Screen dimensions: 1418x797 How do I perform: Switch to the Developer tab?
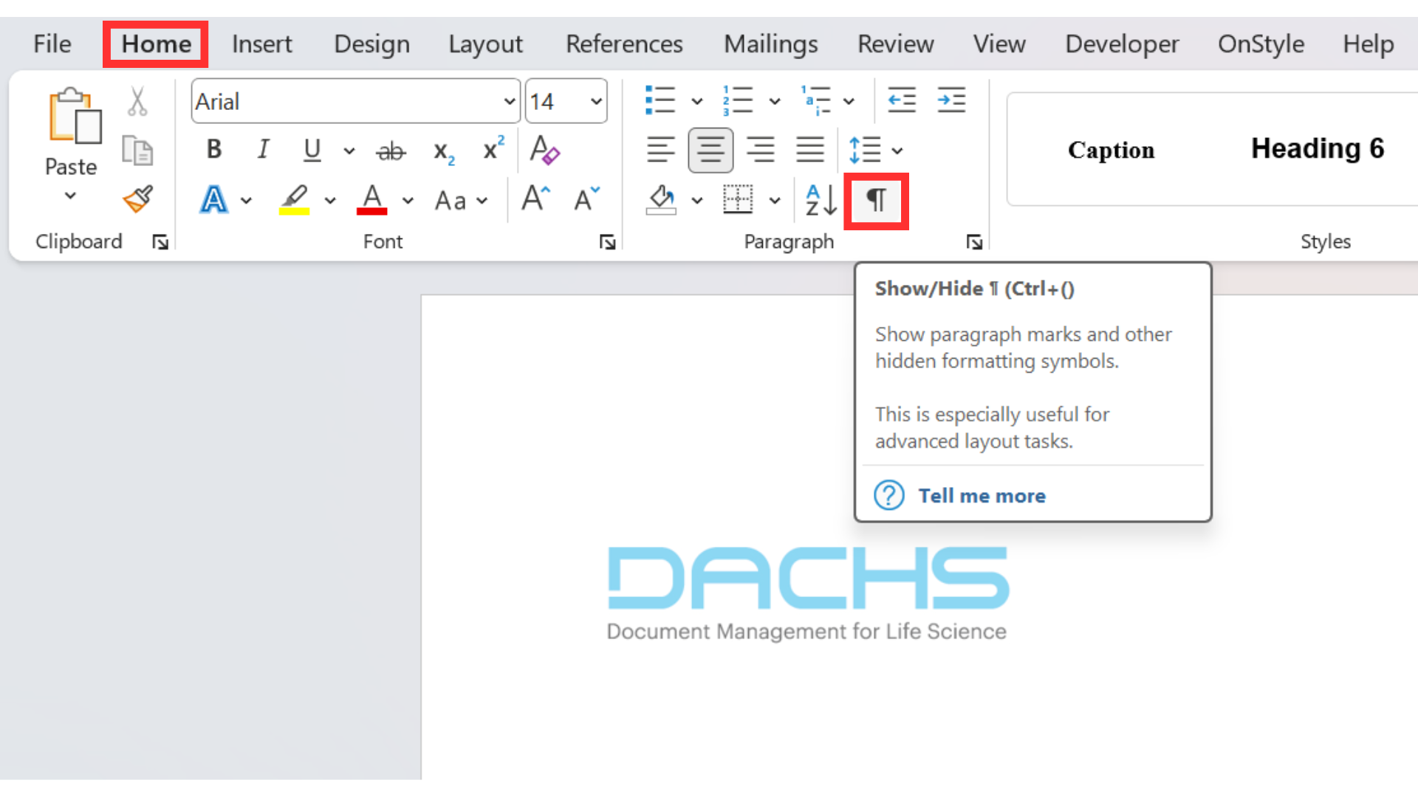1122,44
